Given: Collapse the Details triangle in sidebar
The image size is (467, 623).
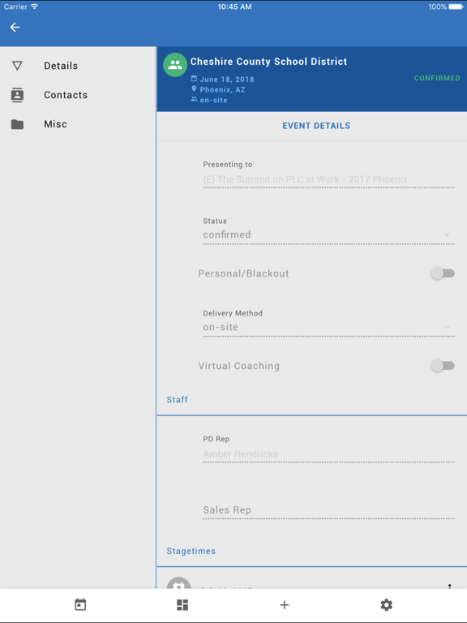Looking at the screenshot, I should 17,66.
